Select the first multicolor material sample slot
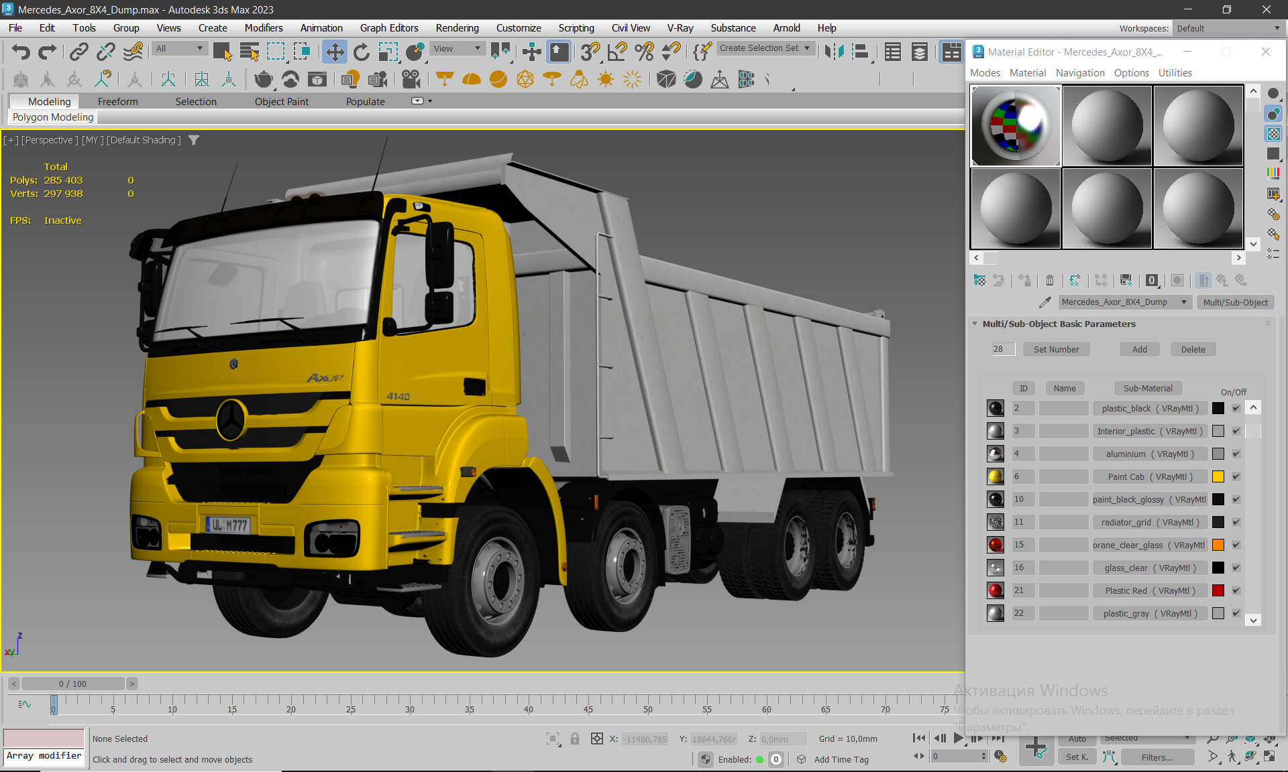The height and width of the screenshot is (772, 1288). coord(1016,125)
